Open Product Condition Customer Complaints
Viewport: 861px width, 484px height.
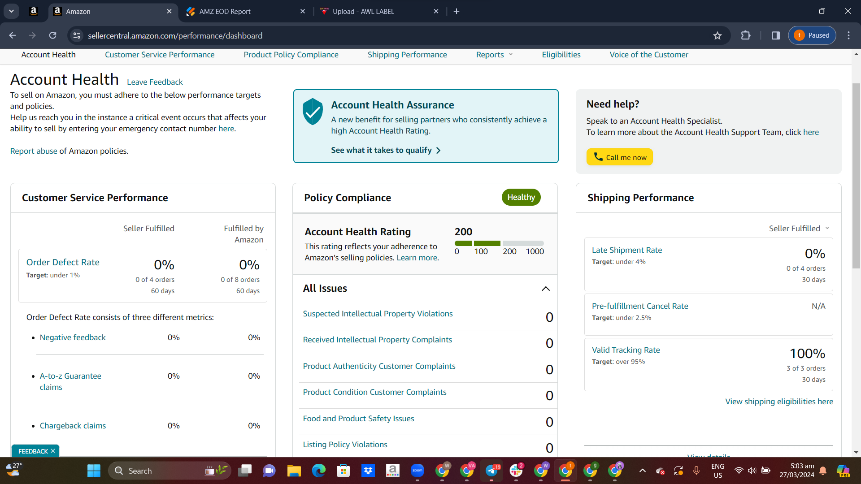point(374,392)
